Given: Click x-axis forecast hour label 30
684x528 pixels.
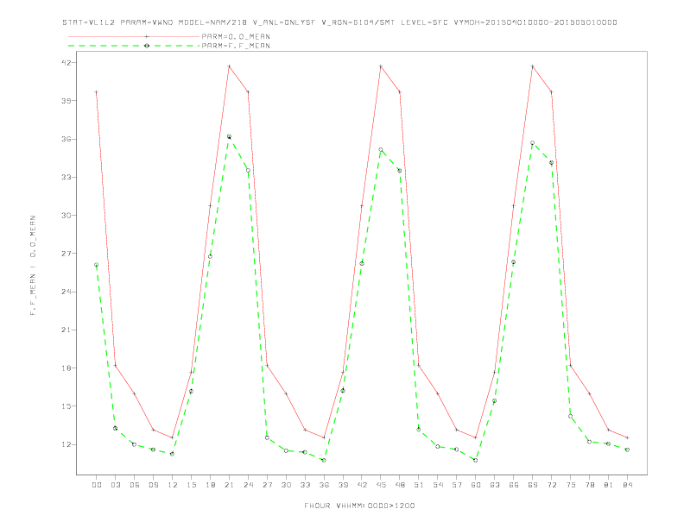Looking at the screenshot, I should 286,485.
